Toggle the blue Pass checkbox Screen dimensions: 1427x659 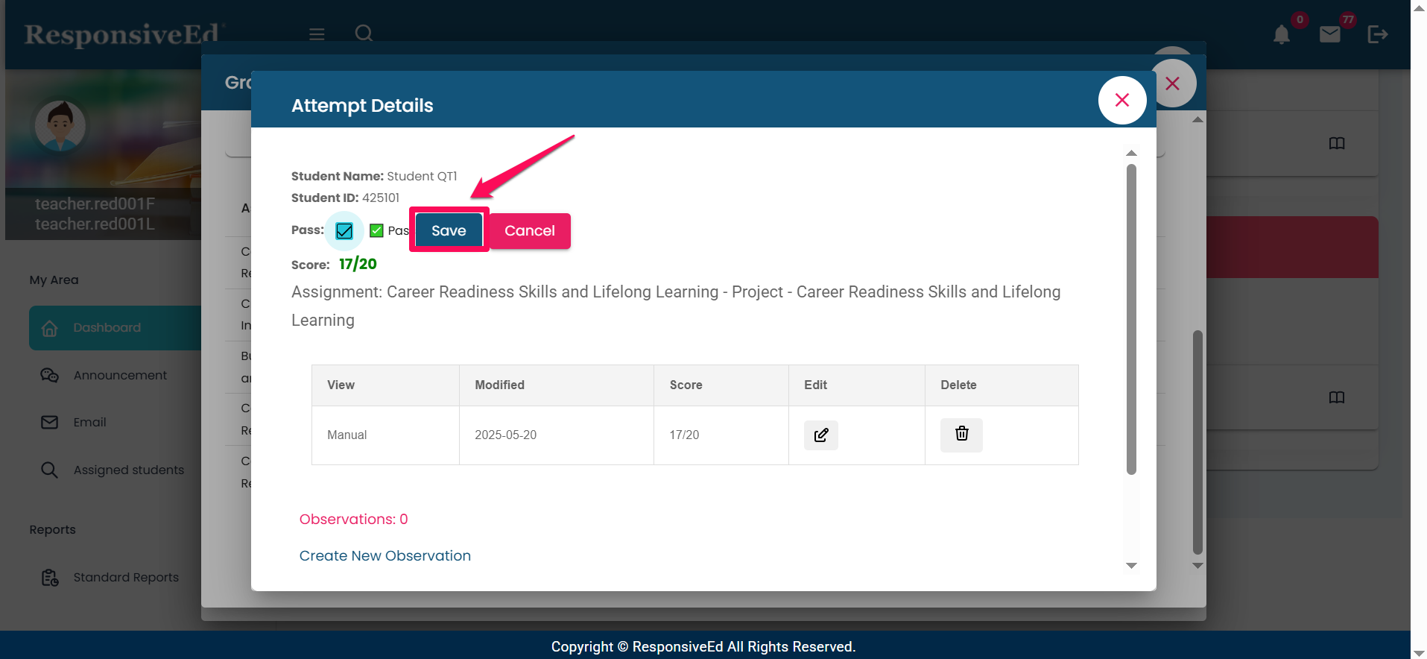click(x=344, y=231)
